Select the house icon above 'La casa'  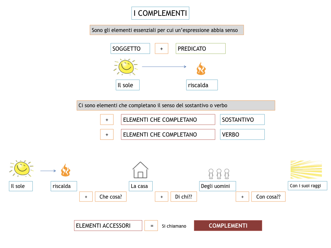140,170
